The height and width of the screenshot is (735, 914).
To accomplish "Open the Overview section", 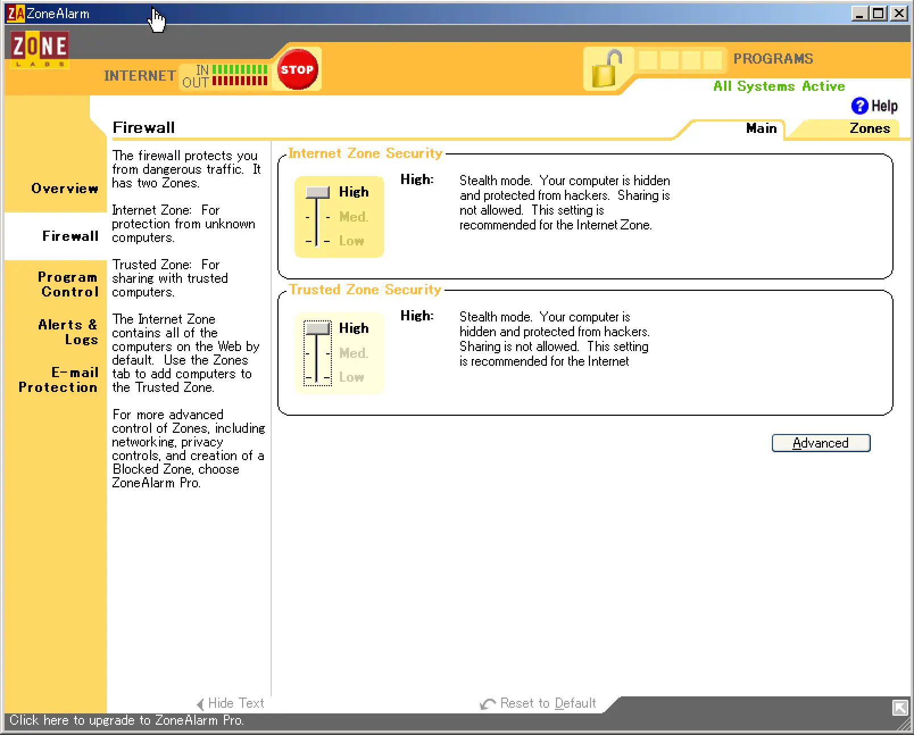I will tap(65, 189).
